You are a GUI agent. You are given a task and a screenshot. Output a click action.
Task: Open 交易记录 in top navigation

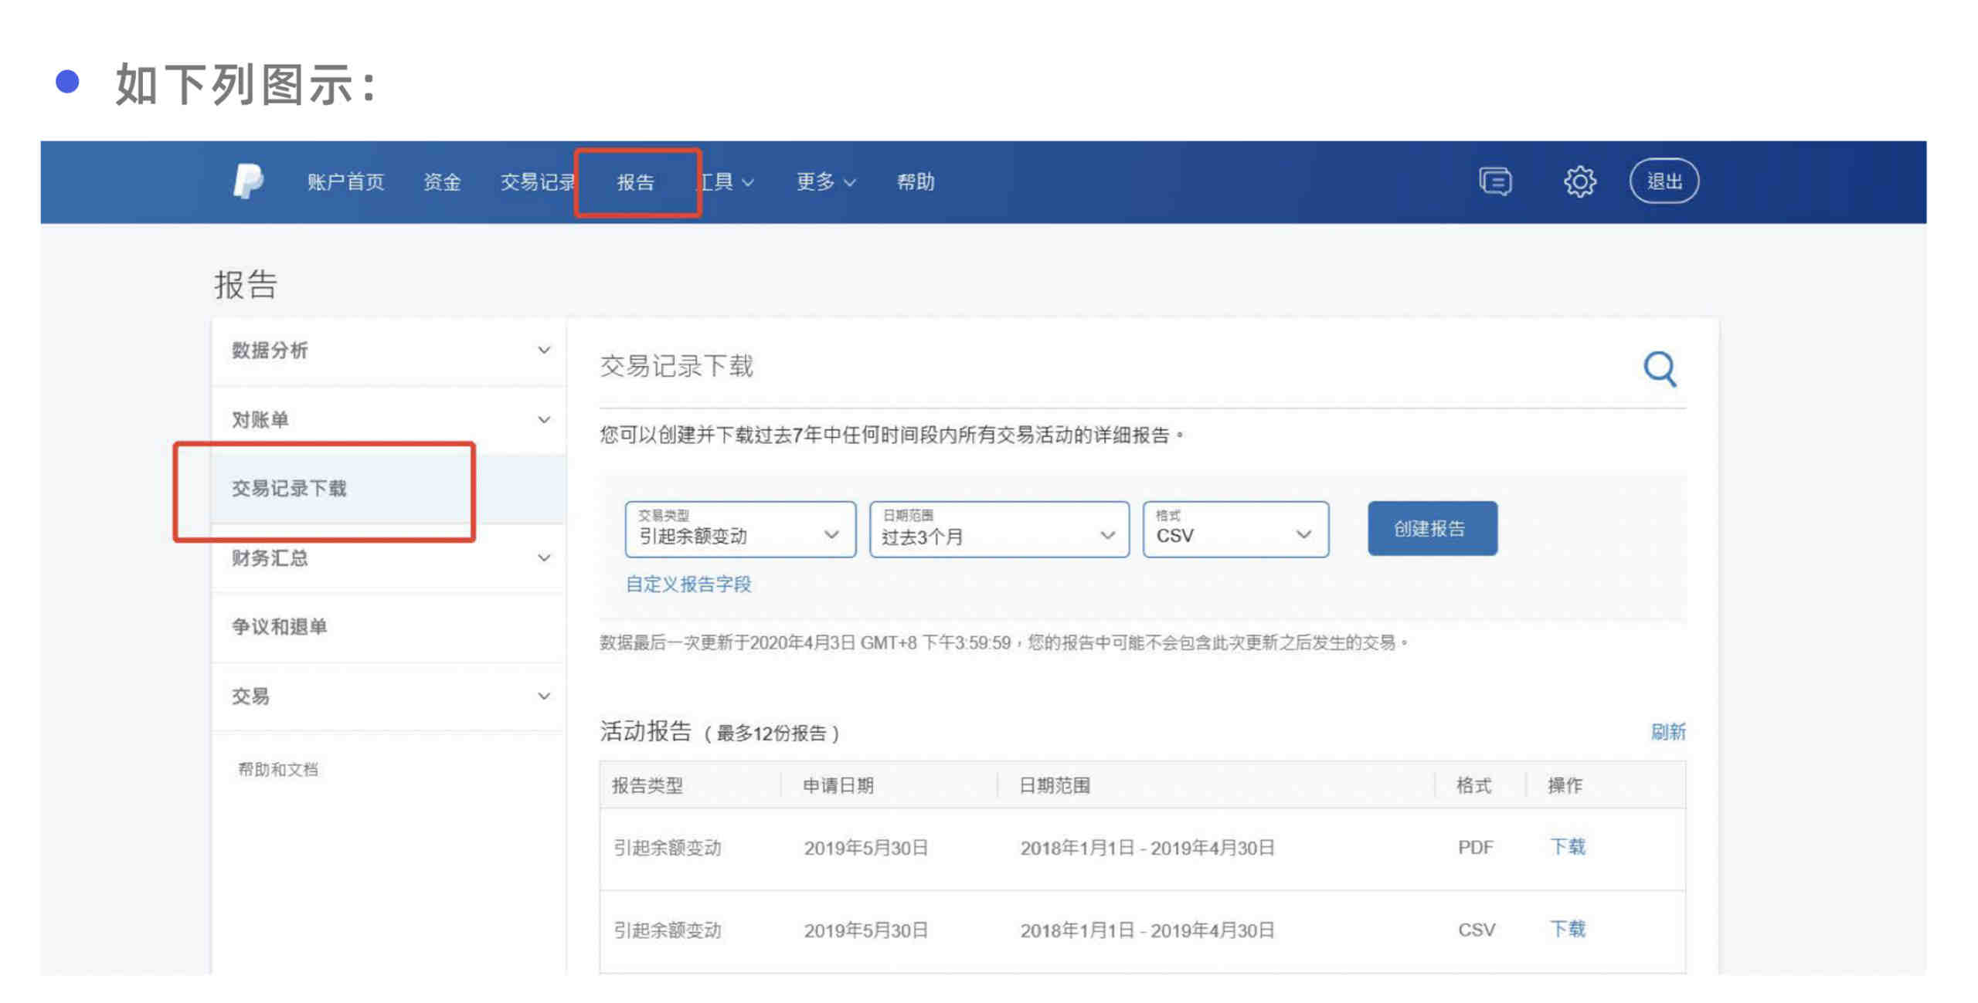537,182
